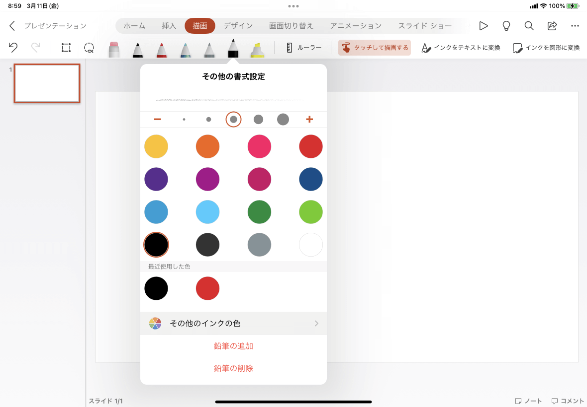Select the smallest thickness dot
Image resolution: width=587 pixels, height=407 pixels.
pyautogui.click(x=184, y=120)
